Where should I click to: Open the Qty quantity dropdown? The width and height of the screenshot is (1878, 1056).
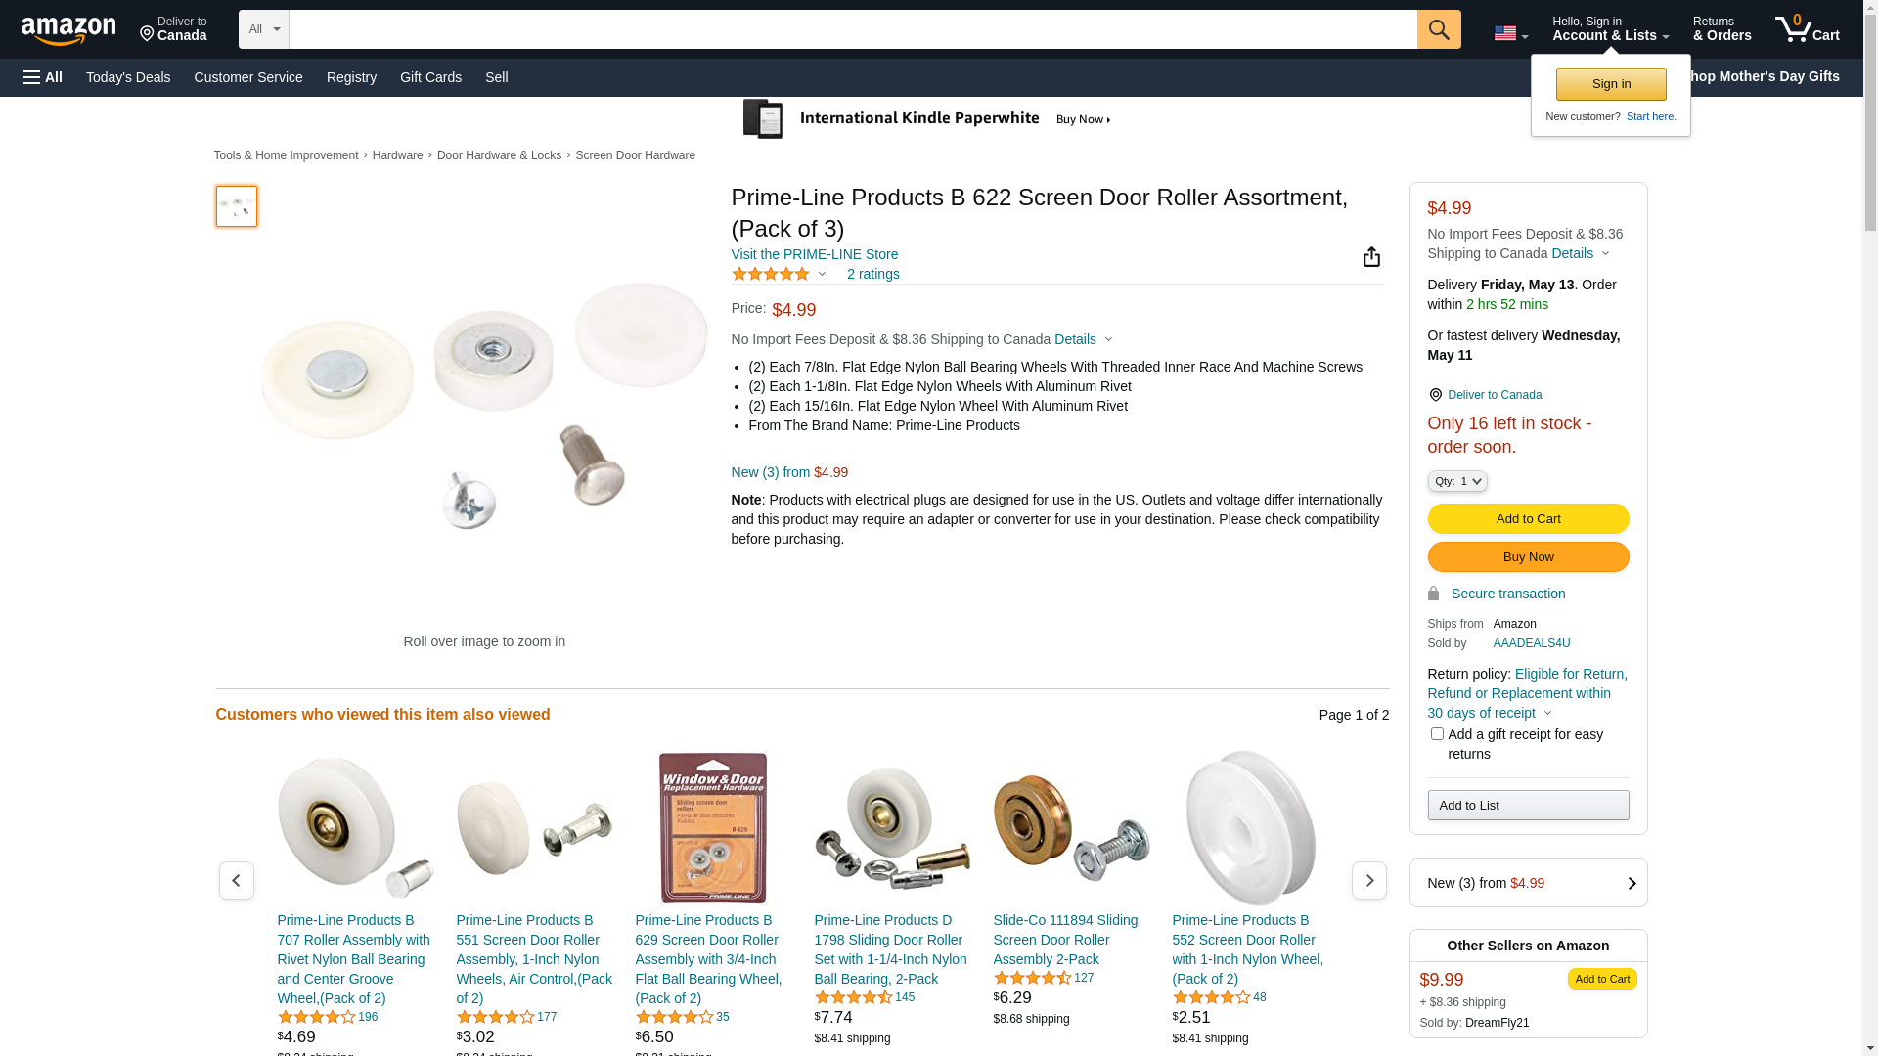coord(1457,481)
